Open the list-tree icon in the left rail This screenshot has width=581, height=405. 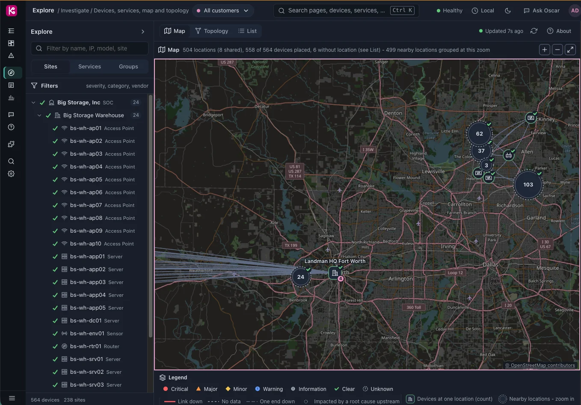11,31
